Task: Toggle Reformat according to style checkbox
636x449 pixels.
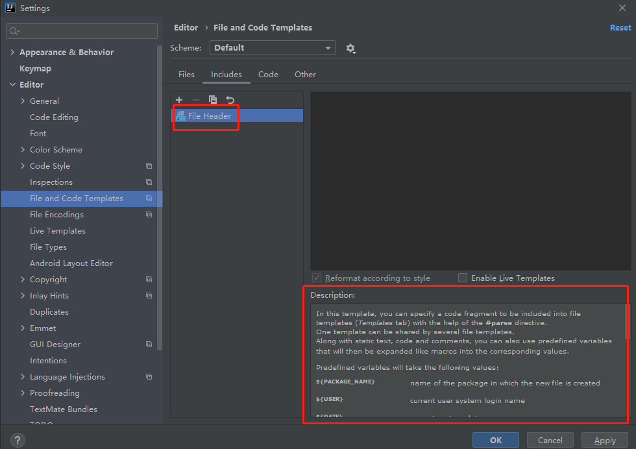Action: pyautogui.click(x=317, y=278)
